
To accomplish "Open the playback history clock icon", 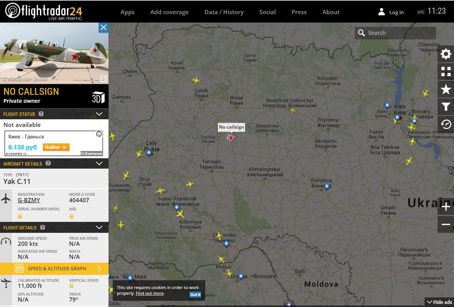I will pos(446,124).
